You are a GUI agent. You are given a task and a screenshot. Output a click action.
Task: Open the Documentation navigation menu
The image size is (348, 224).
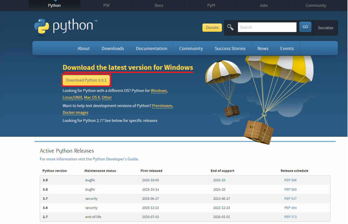152,48
